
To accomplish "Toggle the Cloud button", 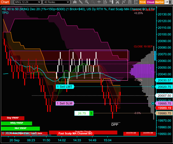I will [150, 2].
